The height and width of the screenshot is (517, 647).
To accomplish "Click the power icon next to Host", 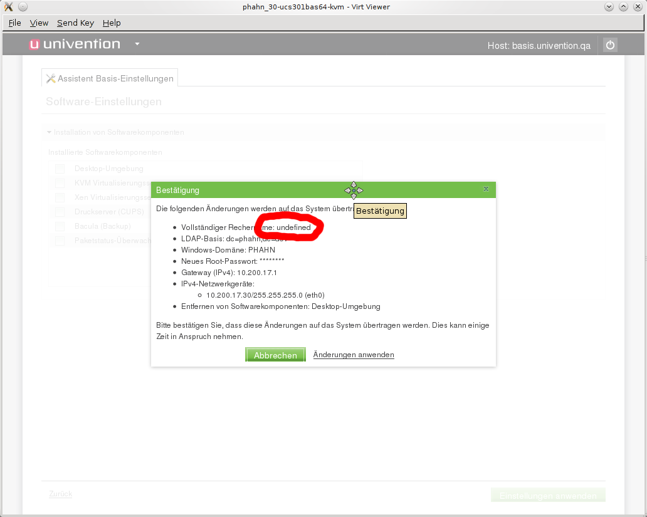I will pyautogui.click(x=610, y=45).
